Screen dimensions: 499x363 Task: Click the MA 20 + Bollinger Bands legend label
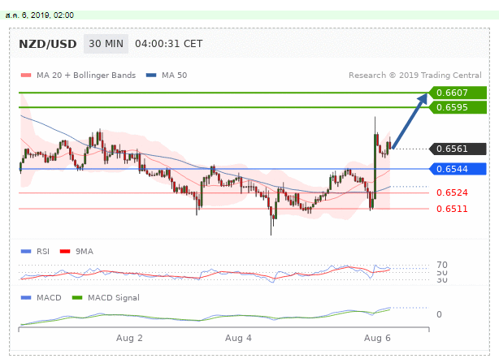(x=86, y=76)
